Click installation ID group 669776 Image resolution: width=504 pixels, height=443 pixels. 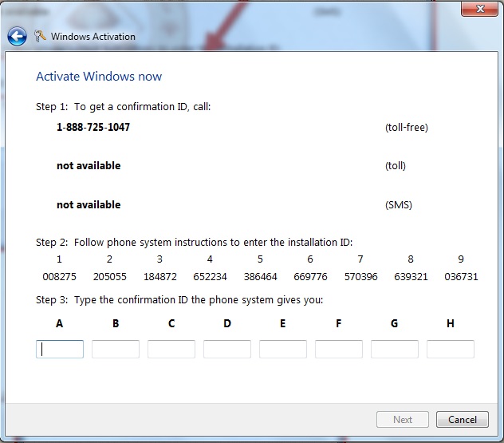310,277
